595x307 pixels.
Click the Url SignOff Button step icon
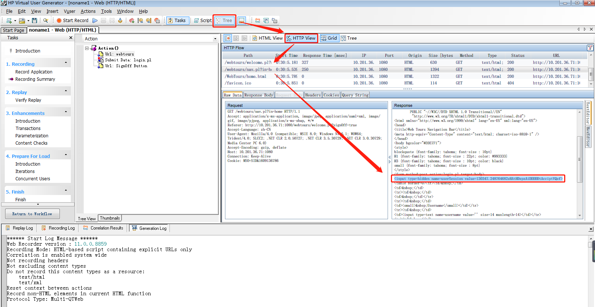tap(101, 66)
